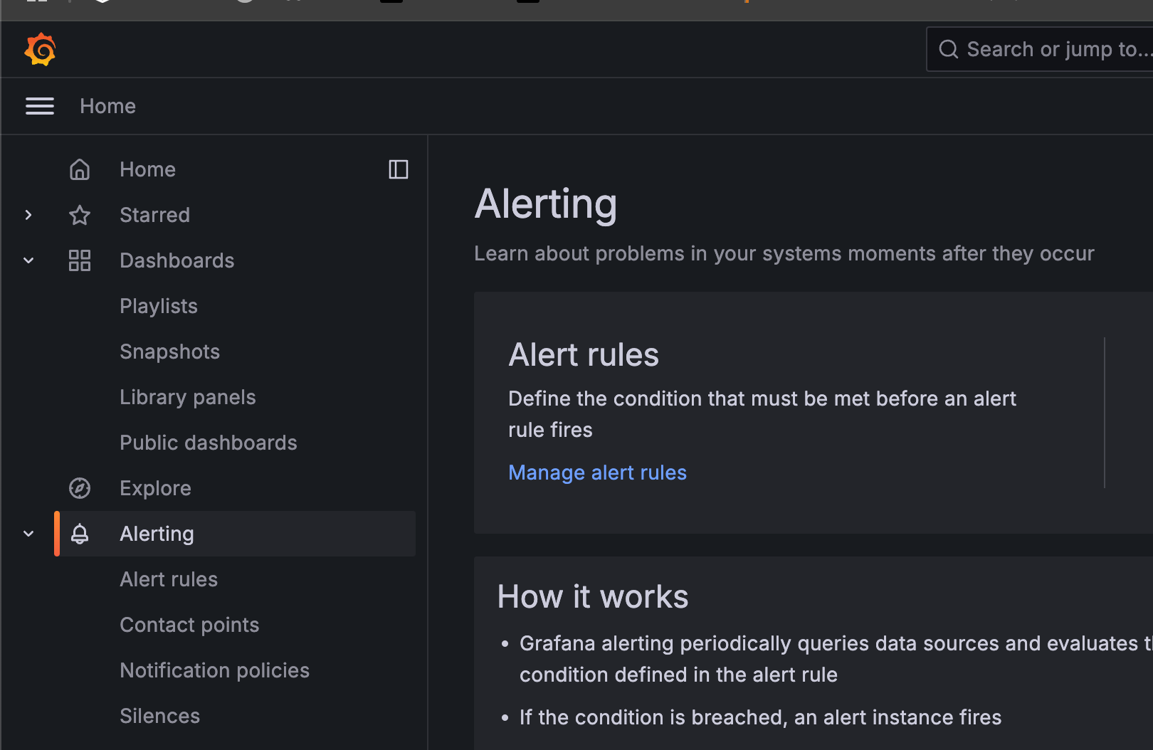Open Snapshots in the sidebar
This screenshot has height=750, width=1153.
click(x=169, y=352)
